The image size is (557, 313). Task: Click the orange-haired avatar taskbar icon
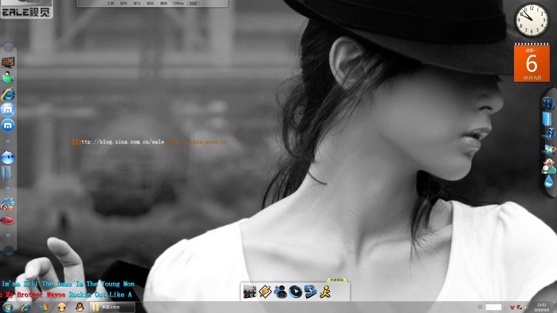pyautogui.click(x=62, y=307)
